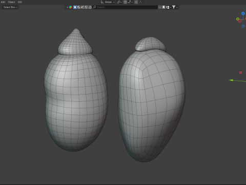Click the blue Z axis gizmo ball

(x=243, y=13)
